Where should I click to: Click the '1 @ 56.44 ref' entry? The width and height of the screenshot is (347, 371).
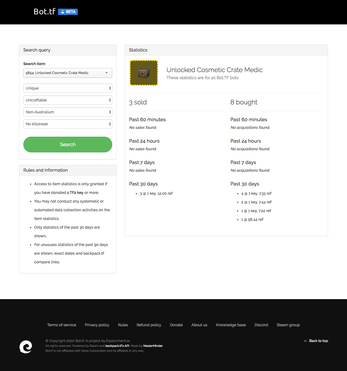(x=252, y=219)
